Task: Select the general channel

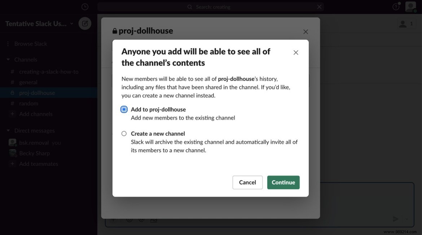Action: click(29, 82)
